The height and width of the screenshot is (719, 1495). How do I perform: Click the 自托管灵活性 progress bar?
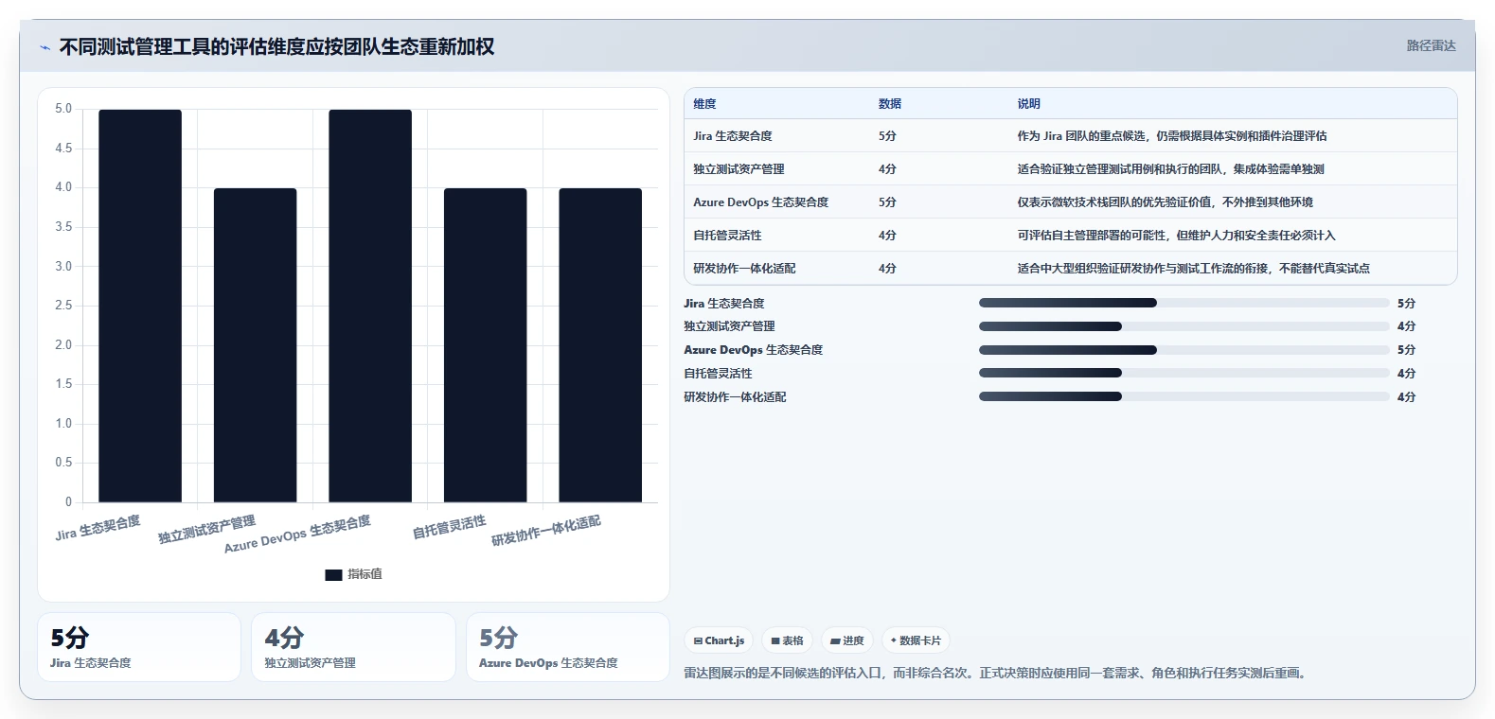pos(1184,374)
